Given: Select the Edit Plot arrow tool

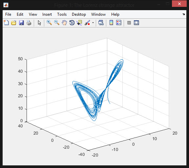Looking at the screenshot, I should click(39, 23).
